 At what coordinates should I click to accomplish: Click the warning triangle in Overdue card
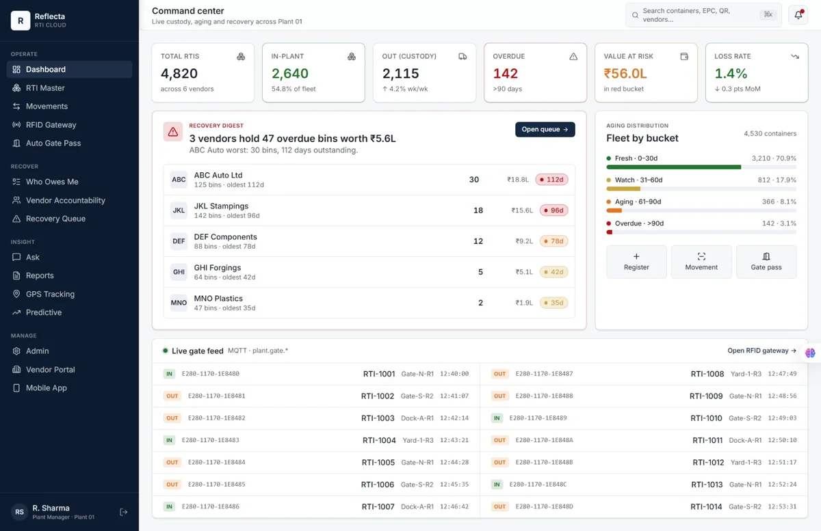573,57
